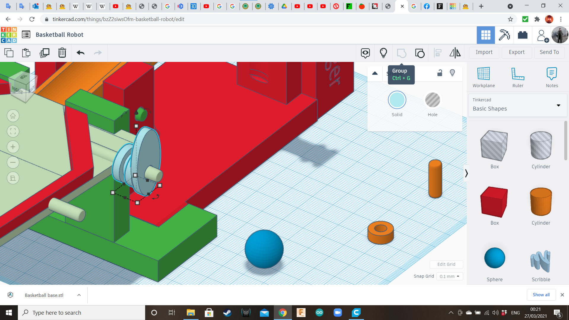Click the Mirror tool icon
This screenshot has width=569, height=320.
(x=455, y=53)
